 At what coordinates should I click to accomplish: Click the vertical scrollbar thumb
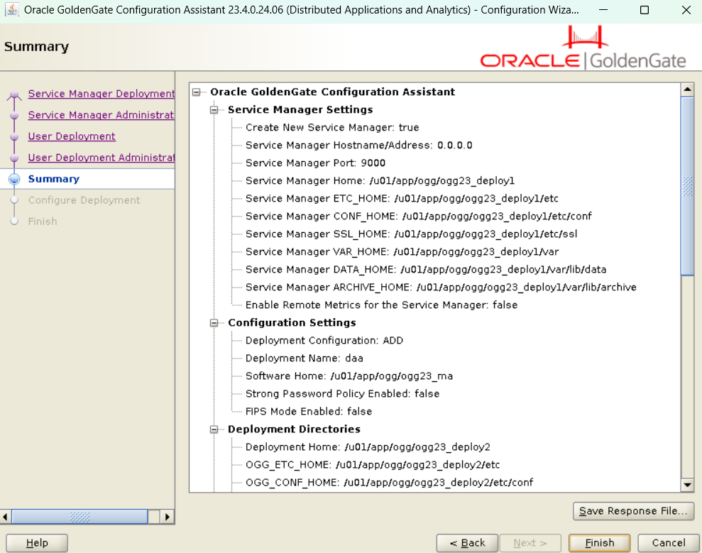pos(687,186)
